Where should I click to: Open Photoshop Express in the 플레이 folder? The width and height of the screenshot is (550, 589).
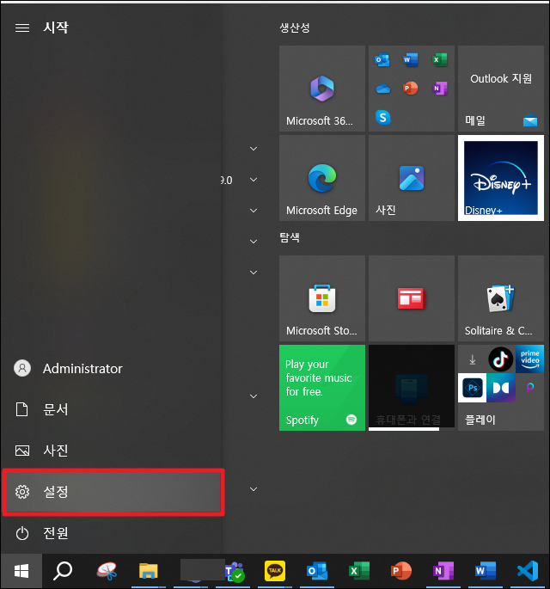(x=473, y=388)
